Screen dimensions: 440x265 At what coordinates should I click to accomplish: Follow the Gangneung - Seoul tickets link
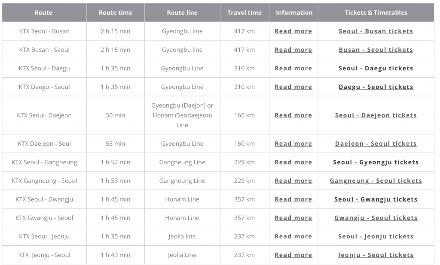(376, 181)
